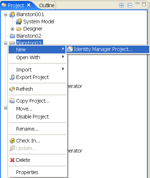The height and width of the screenshot is (178, 150).
Task: Open the Import submenu
Action: tap(37, 70)
